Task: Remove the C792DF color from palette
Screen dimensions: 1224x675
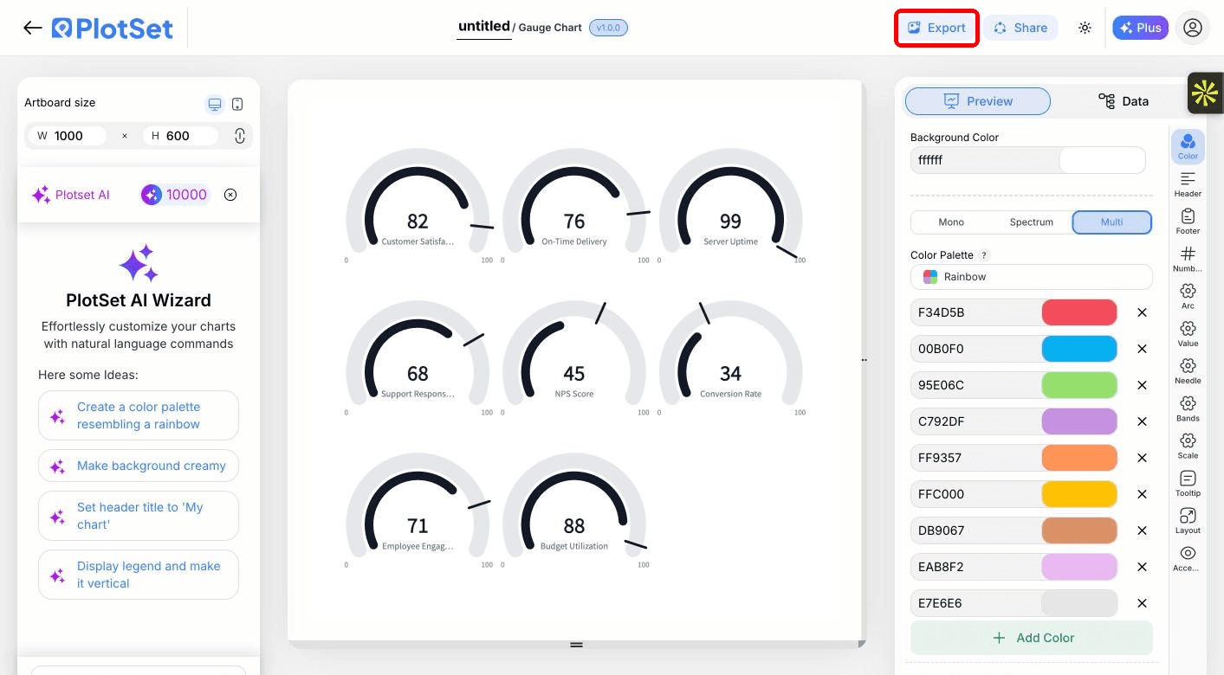Action: 1142,421
